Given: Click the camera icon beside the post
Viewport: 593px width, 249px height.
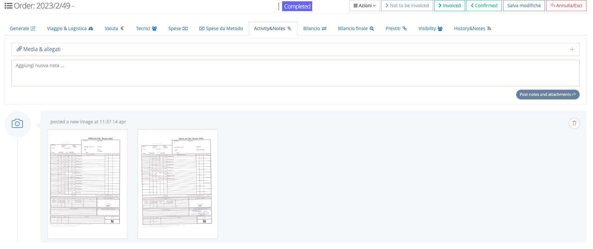Looking at the screenshot, I should coord(17,124).
